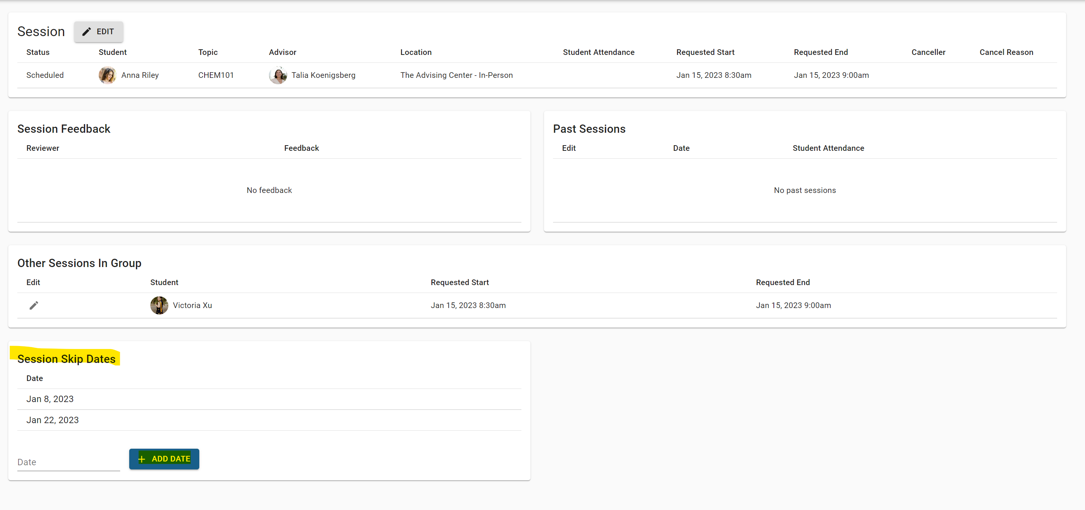This screenshot has width=1085, height=510.
Task: Click the Scheduled status cell
Action: (x=45, y=75)
